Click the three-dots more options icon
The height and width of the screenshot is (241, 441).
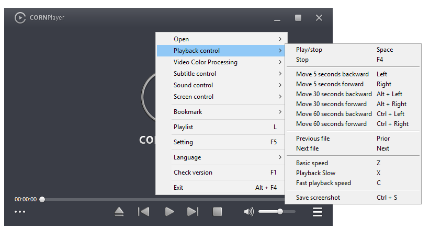(x=20, y=212)
